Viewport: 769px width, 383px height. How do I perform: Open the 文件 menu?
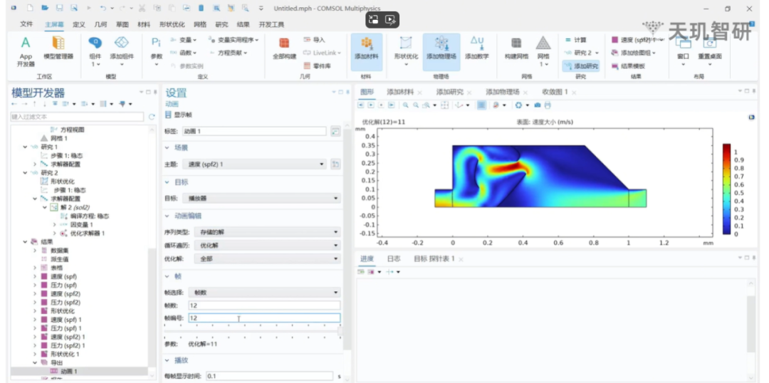pyautogui.click(x=26, y=24)
